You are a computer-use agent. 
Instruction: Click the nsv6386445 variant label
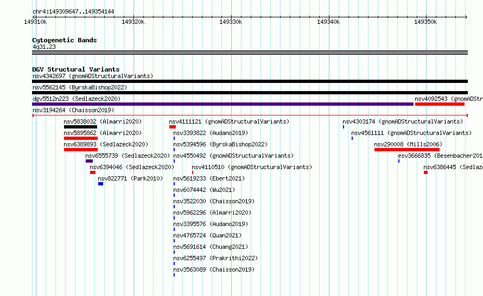coord(453,167)
